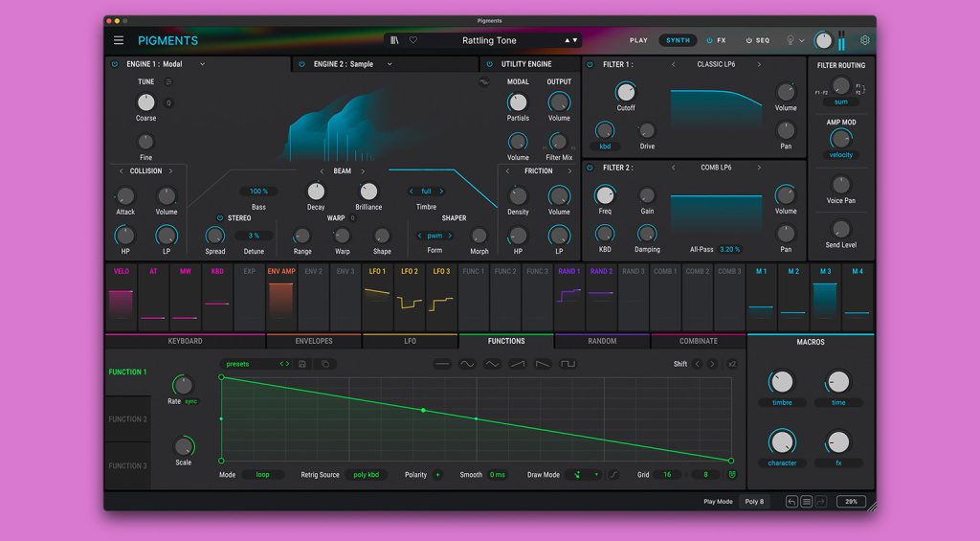Viewport: 980px width, 541px height.
Task: Toggle the SEQ power switch
Action: click(x=748, y=40)
